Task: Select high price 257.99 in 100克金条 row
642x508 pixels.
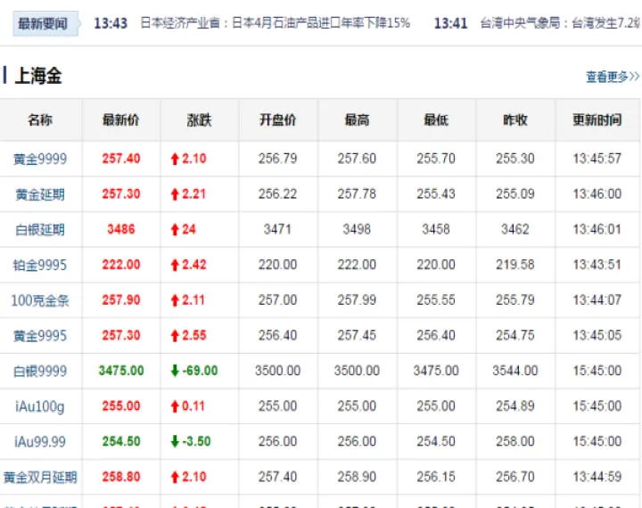Action: [357, 300]
